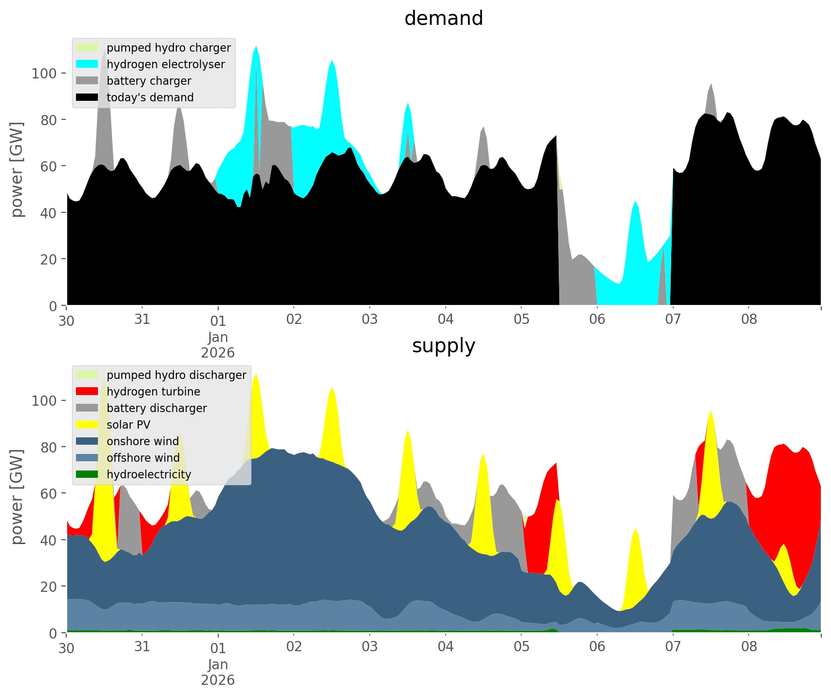Click the "demand" chart title
Viewport: 831px width, 697px height.
coord(443,19)
